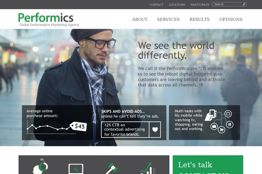Click the arrow after 'all channels' text
The height and width of the screenshot is (174, 262).
[201, 85]
